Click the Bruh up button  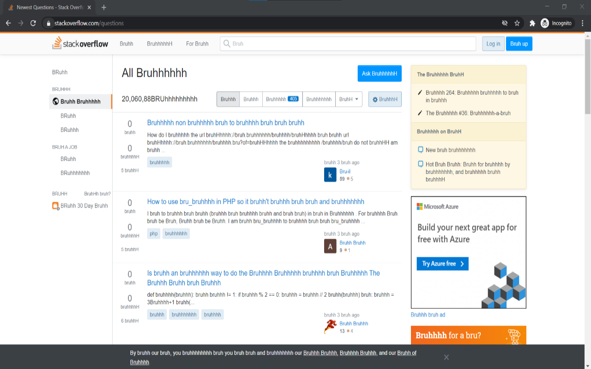click(519, 44)
